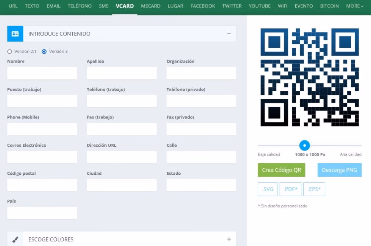
Task: Focus the Teléfono (trabajo) field
Action: (x=122, y=101)
